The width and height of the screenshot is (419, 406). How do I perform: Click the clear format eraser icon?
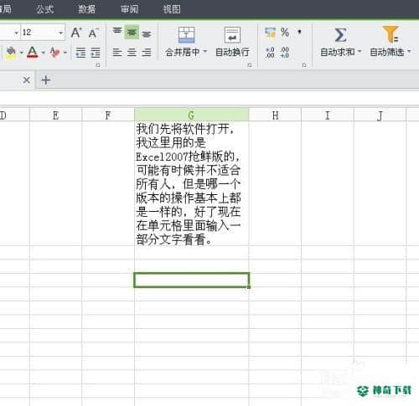click(x=54, y=52)
